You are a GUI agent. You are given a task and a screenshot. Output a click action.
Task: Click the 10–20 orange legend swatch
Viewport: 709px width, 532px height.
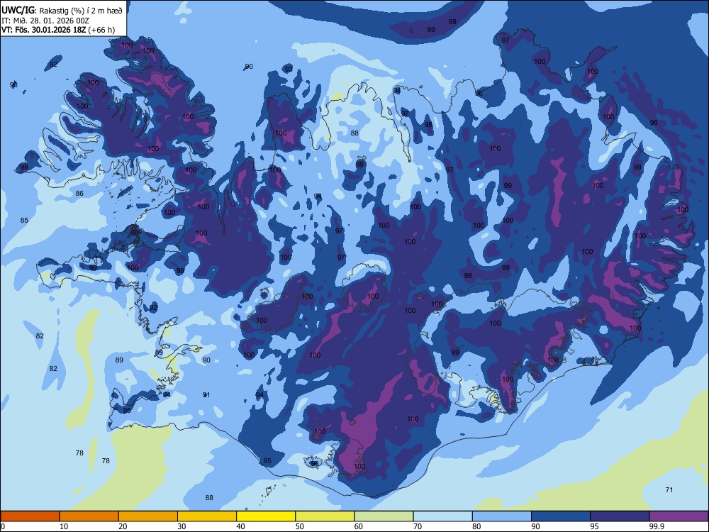tap(89, 516)
